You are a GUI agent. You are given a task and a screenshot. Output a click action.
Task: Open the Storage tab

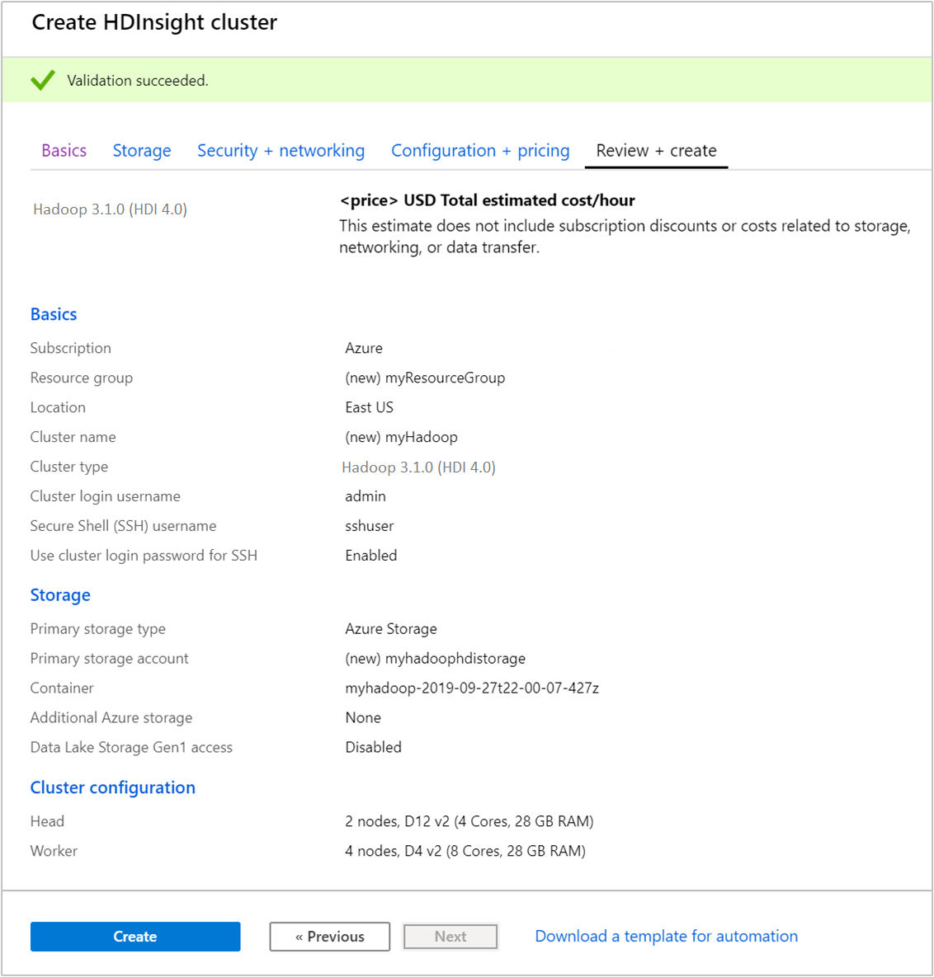click(x=141, y=150)
